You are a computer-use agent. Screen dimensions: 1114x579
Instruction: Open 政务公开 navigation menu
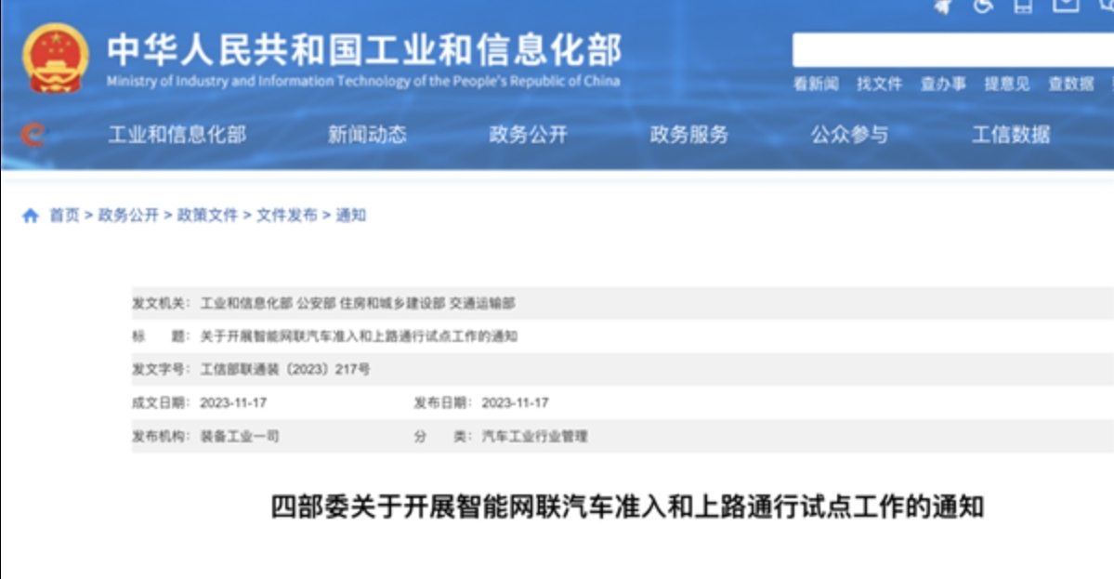click(x=528, y=134)
